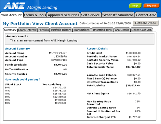The height and width of the screenshot is (124, 161).
Task: Open the A/C Details sub-tab
Action: click(x=122, y=30)
